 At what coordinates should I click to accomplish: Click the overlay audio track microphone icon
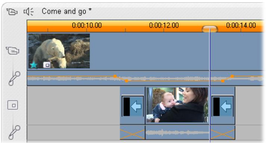pos(15,133)
